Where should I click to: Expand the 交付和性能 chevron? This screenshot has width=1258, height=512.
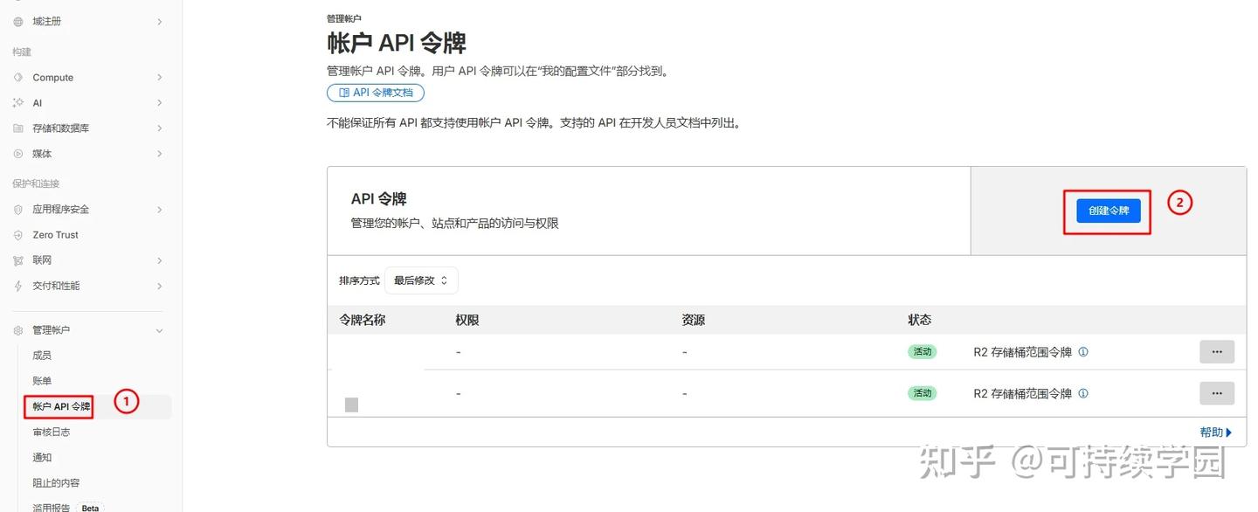159,286
